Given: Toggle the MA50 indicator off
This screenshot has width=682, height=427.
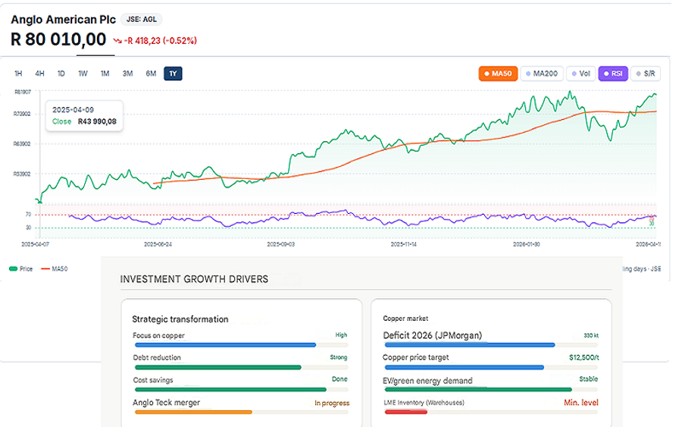Looking at the screenshot, I should coord(498,74).
